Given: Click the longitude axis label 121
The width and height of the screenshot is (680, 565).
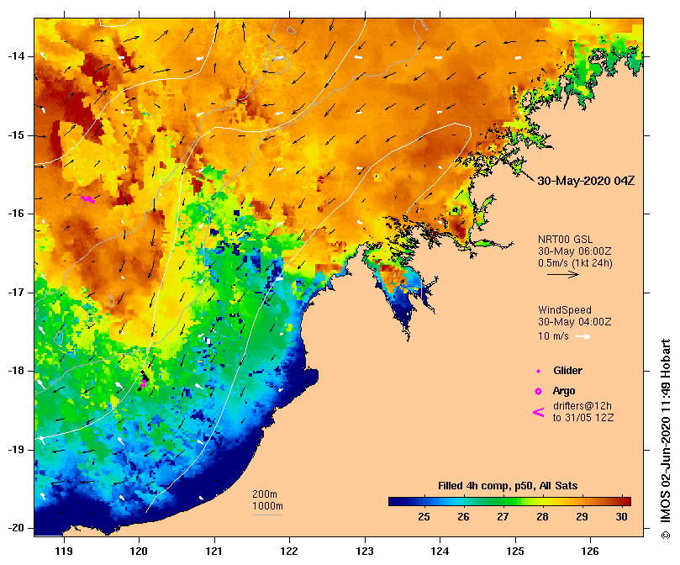Looking at the screenshot, I should click(214, 551).
